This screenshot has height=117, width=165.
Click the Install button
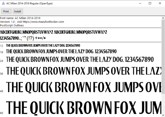click(x=18, y=11)
